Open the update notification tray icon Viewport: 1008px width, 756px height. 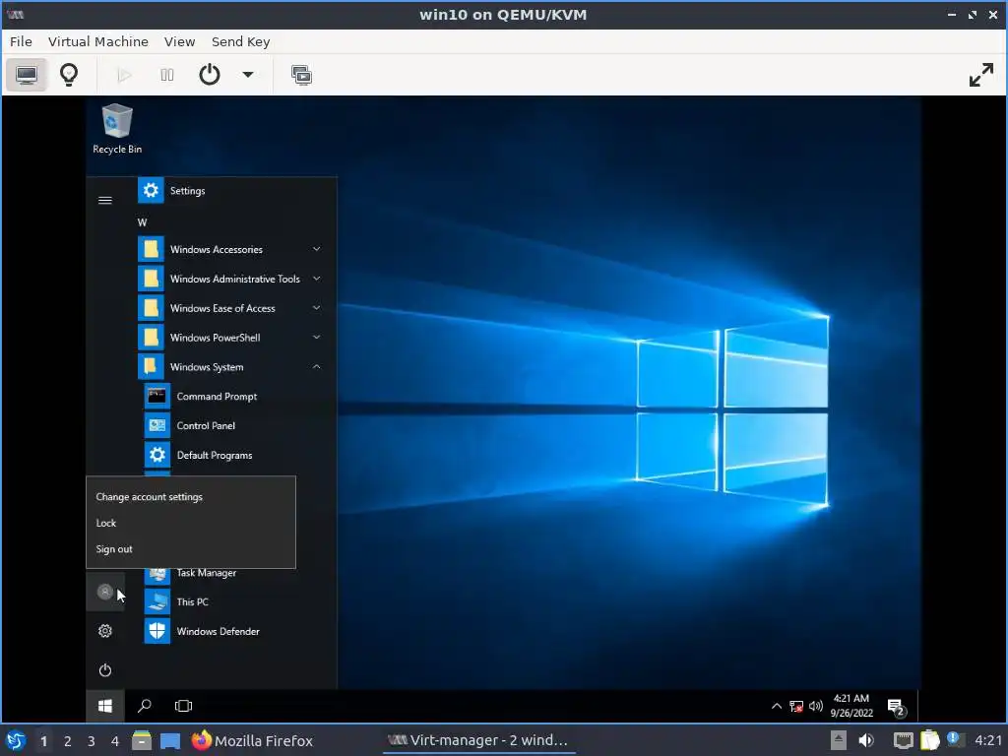[x=954, y=738]
